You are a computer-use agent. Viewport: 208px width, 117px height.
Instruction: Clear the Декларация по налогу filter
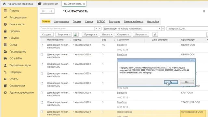[x=163, y=29]
